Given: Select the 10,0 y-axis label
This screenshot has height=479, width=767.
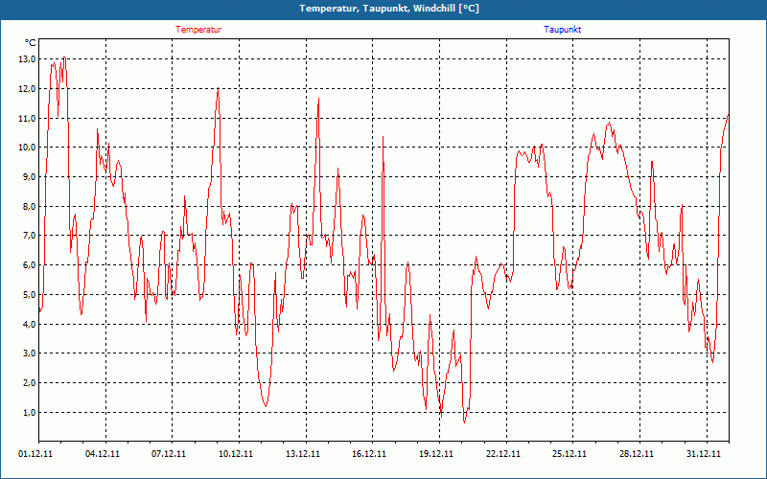Looking at the screenshot, I should point(28,148).
